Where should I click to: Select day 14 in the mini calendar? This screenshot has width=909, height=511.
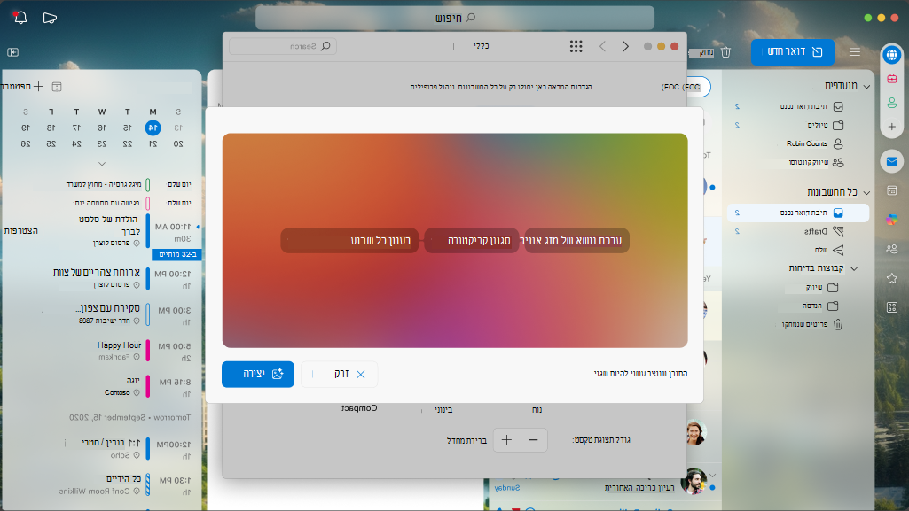tap(153, 128)
